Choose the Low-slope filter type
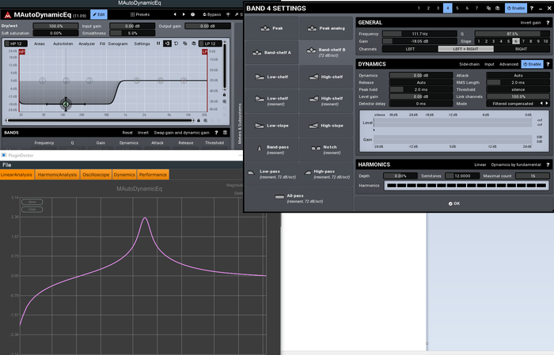The width and height of the screenshot is (554, 355). (271, 125)
